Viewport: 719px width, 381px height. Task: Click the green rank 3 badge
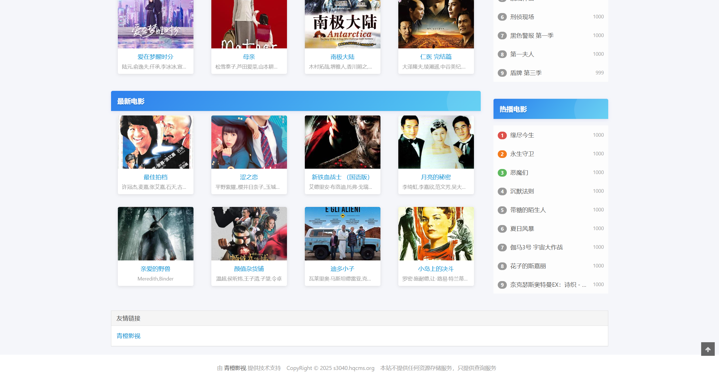pyautogui.click(x=502, y=173)
